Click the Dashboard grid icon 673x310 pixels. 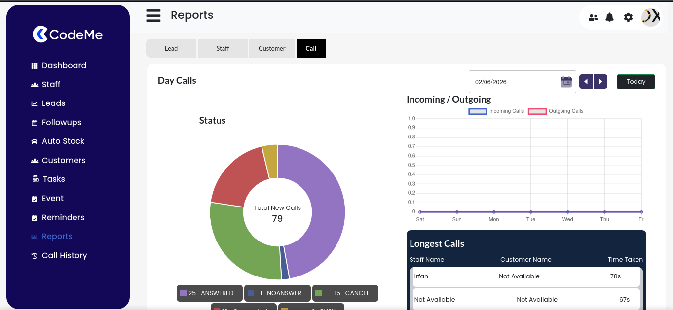35,66
